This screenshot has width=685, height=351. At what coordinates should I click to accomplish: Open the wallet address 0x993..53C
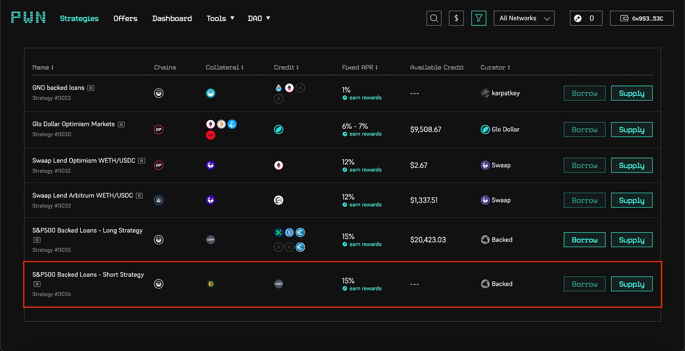pos(641,18)
